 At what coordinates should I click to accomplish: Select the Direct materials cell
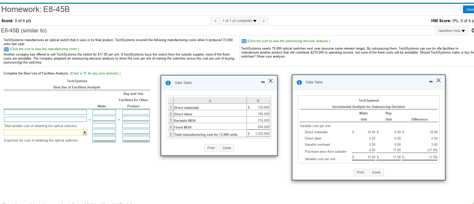(210, 107)
